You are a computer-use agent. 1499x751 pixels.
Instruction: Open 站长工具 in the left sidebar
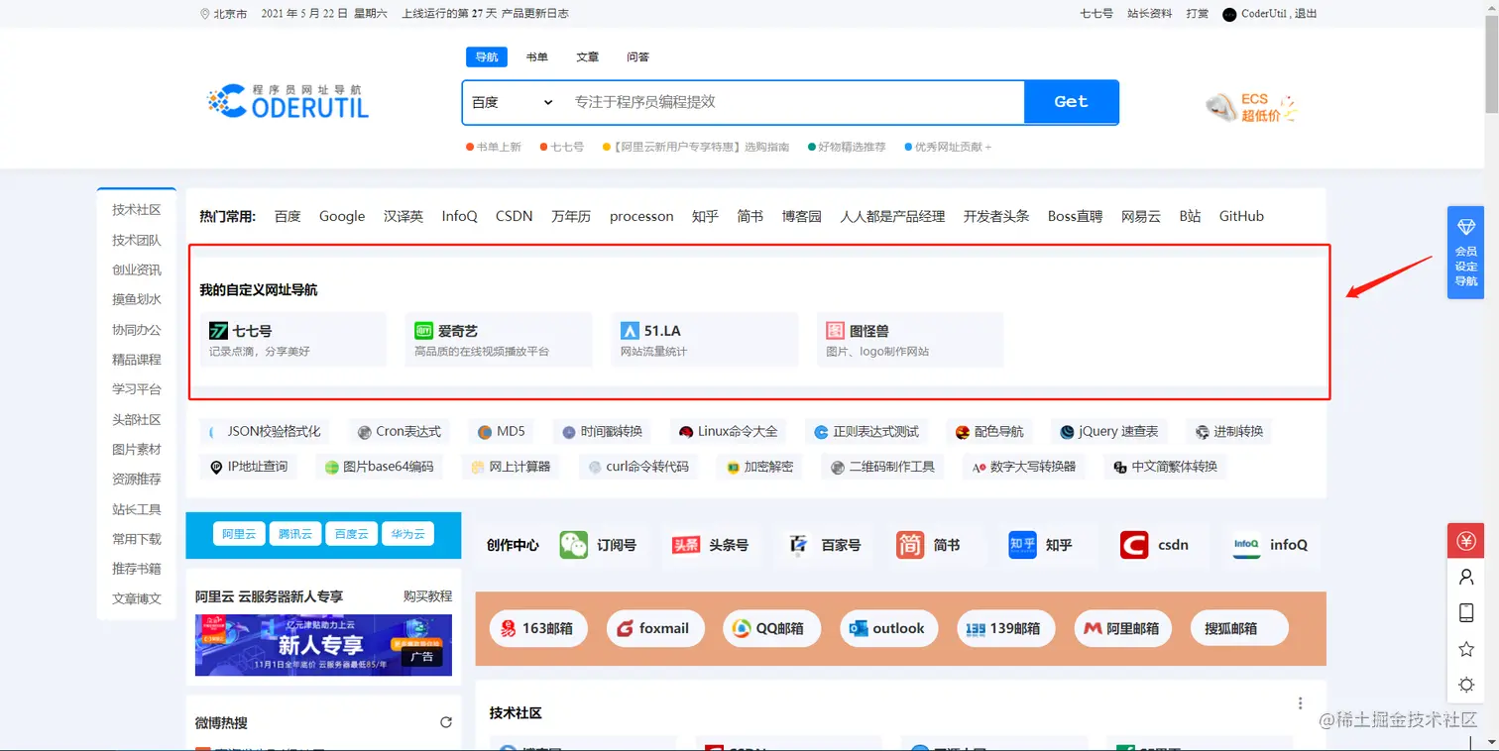(x=137, y=509)
